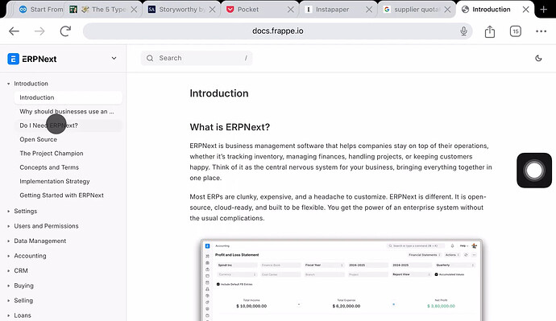Collapse the Introduction section in sidebar

(9, 84)
